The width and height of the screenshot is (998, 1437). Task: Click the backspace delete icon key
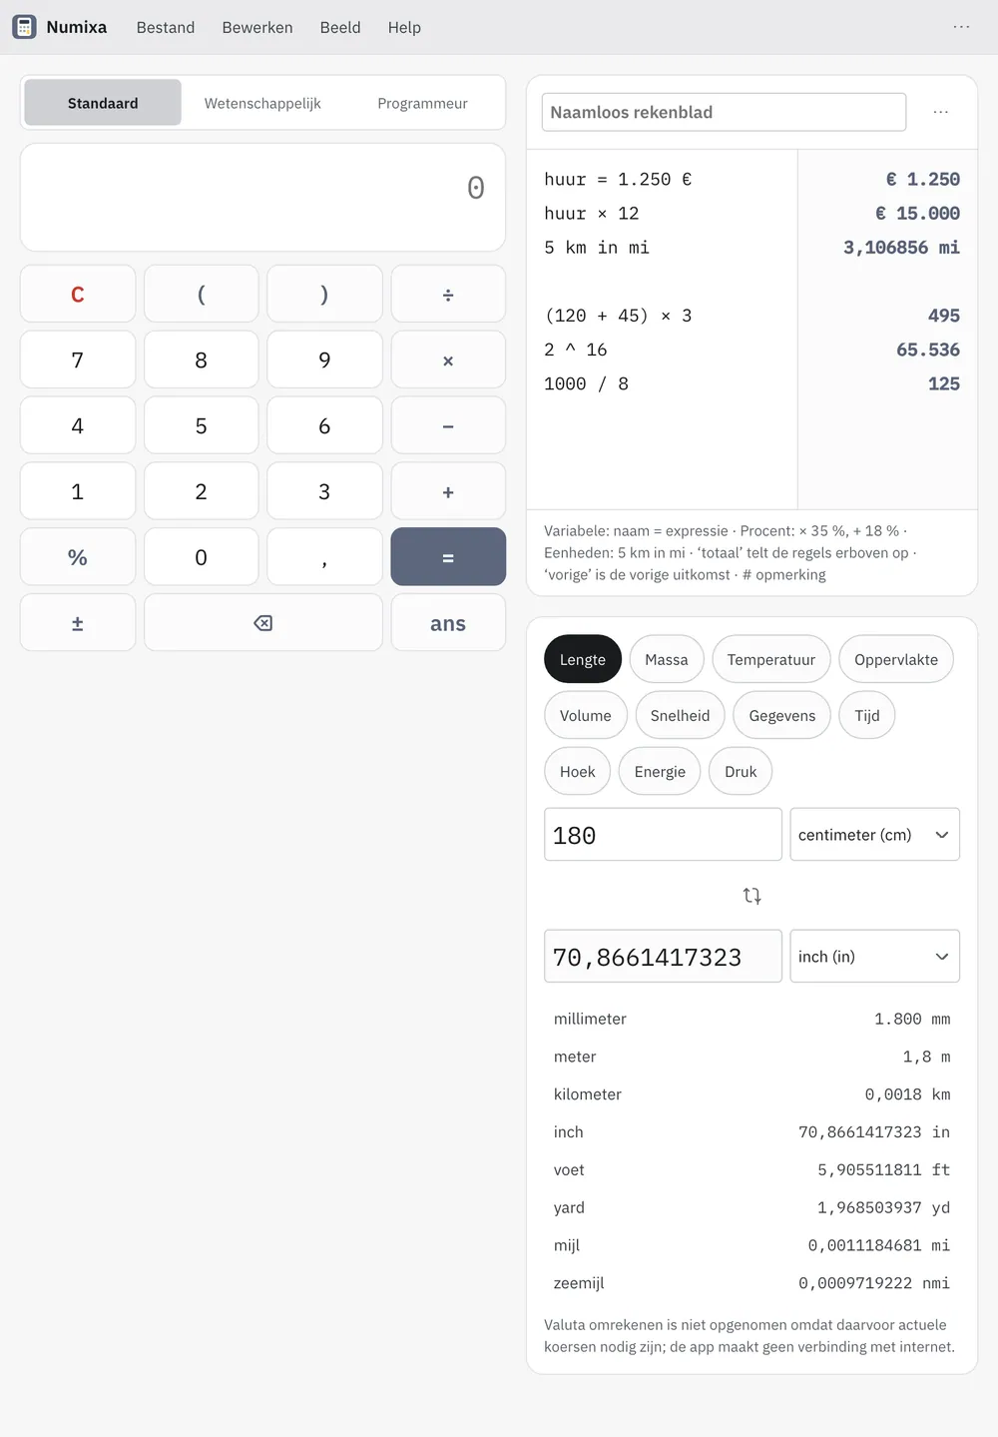(263, 623)
